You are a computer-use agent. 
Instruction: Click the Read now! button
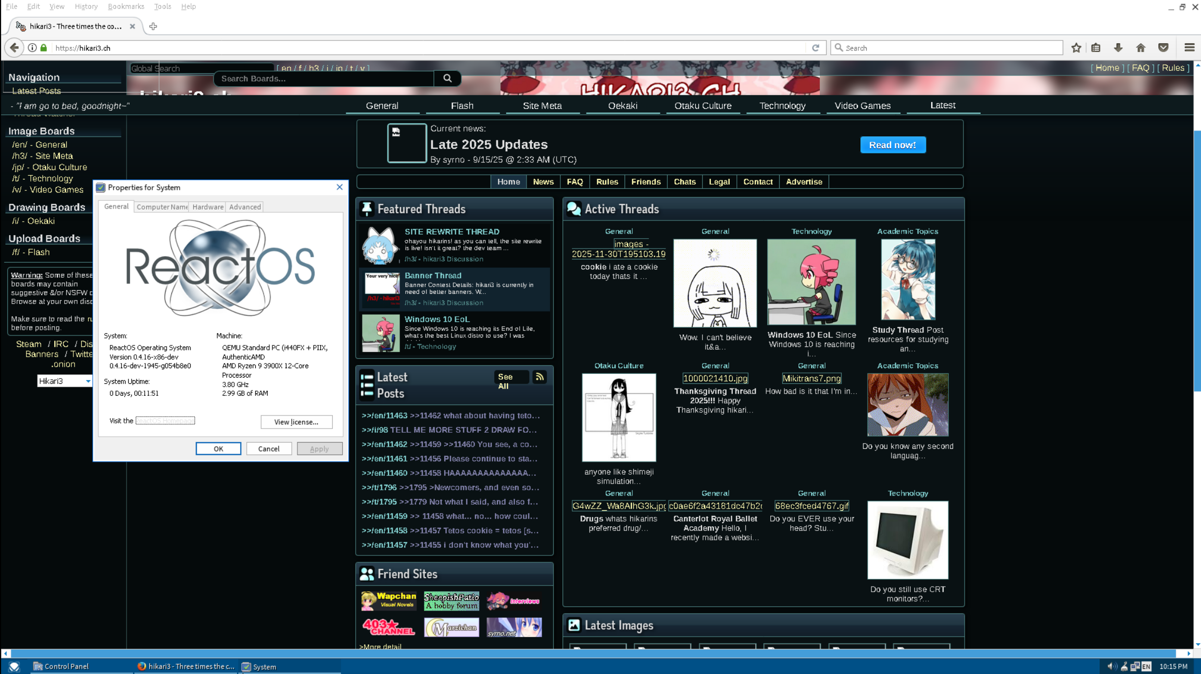[893, 145]
